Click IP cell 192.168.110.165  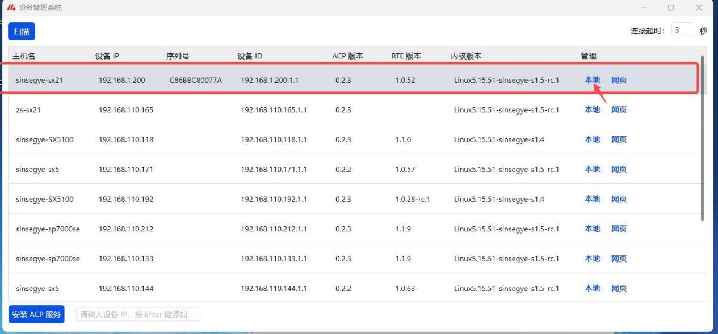126,110
